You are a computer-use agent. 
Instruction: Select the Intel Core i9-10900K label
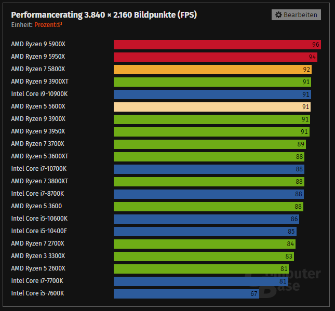tap(39, 94)
